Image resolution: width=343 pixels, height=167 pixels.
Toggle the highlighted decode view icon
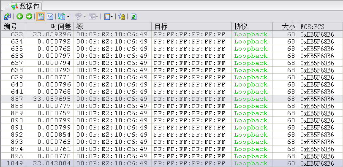coord(41,16)
